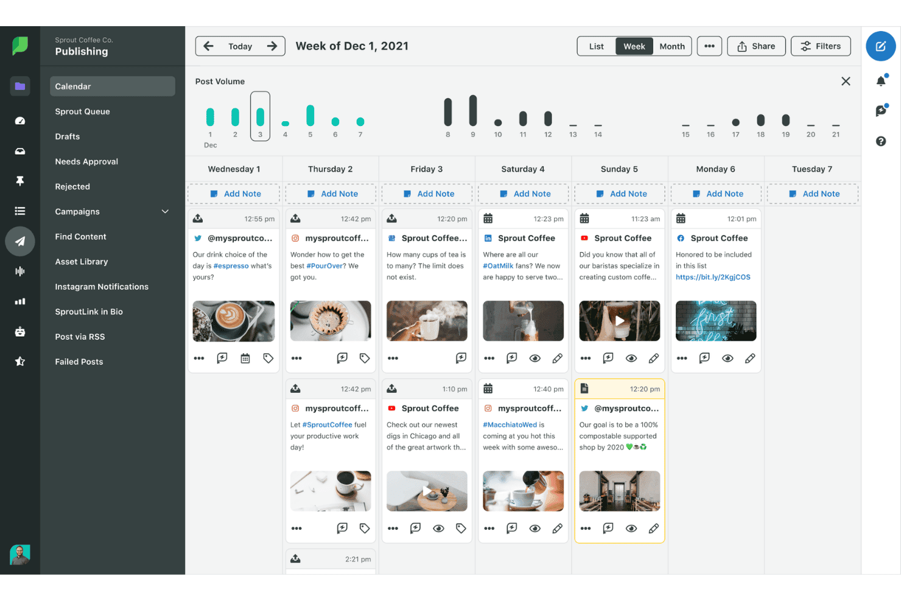Open the neon sign post thumbnail
Viewport: 901px width, 601px height.
[716, 321]
